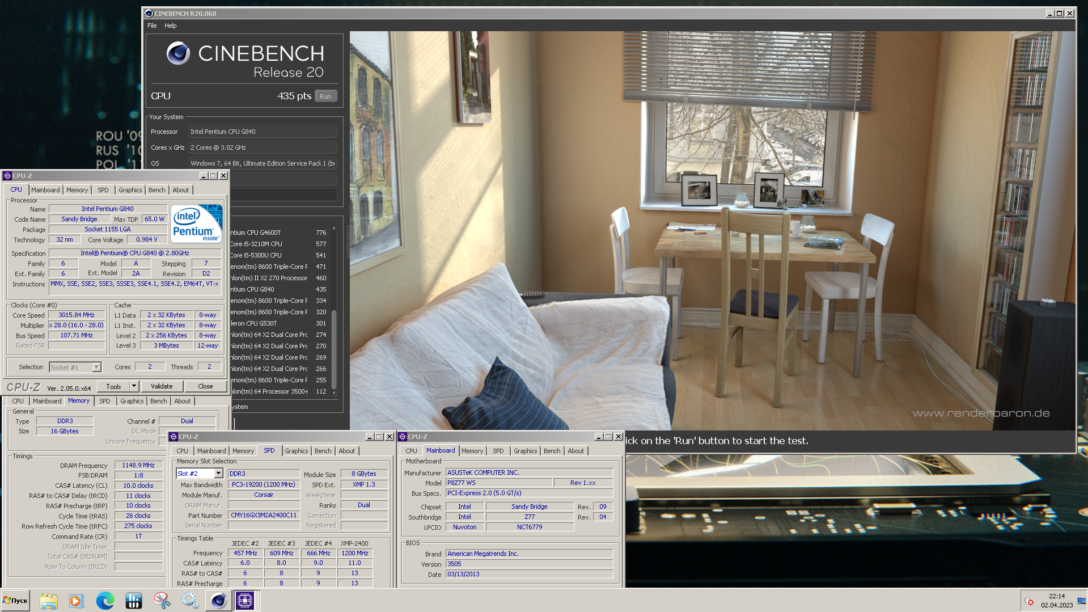Click the Intel Pentium inside logo
This screenshot has width=1088, height=612.
(x=197, y=223)
